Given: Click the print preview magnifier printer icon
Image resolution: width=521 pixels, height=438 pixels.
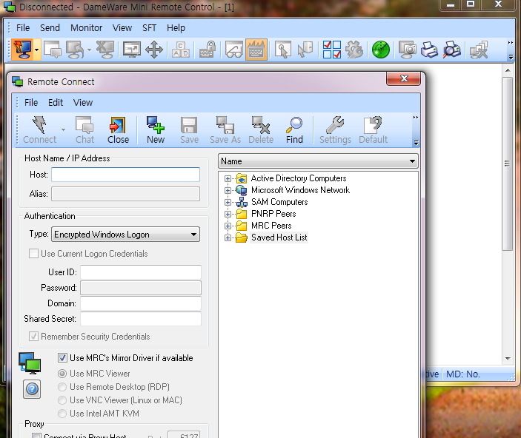Looking at the screenshot, I should click(x=451, y=50).
